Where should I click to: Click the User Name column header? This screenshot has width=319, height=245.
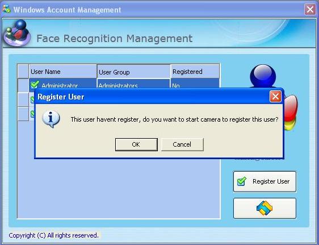(x=63, y=72)
